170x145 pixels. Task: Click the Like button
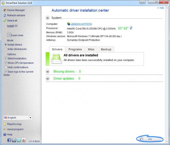pos(150,139)
